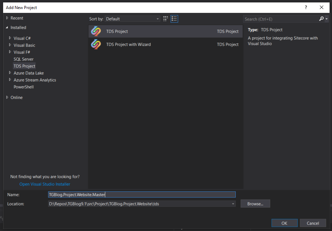Switch to medium icons list view
The image size is (332, 231).
click(x=174, y=19)
